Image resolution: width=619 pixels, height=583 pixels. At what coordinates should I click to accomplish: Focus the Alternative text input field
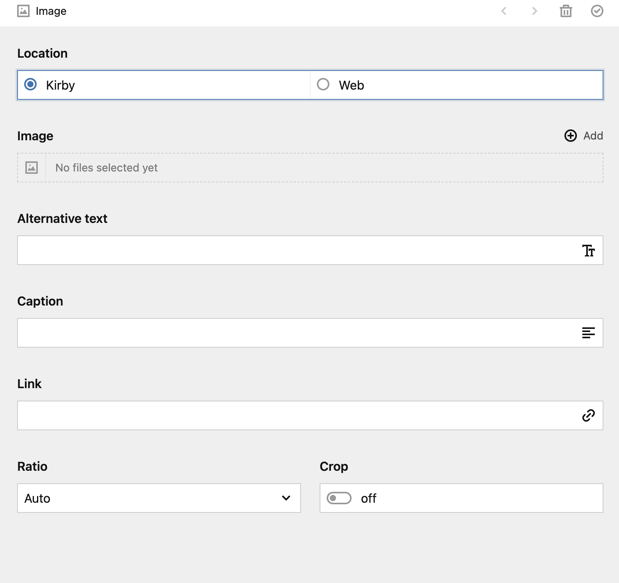tap(296, 250)
